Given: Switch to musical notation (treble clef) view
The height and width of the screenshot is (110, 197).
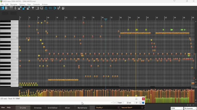Looking at the screenshot, I should click(15, 8).
